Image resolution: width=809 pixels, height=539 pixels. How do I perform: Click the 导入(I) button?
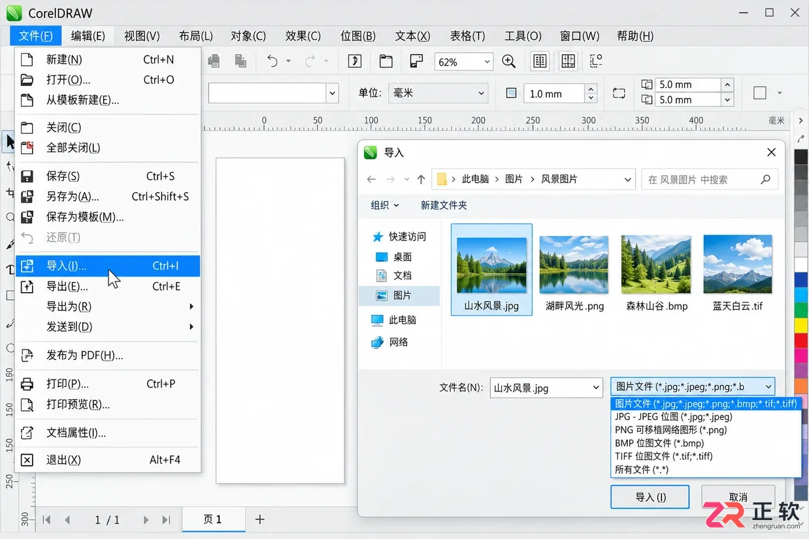click(x=650, y=497)
